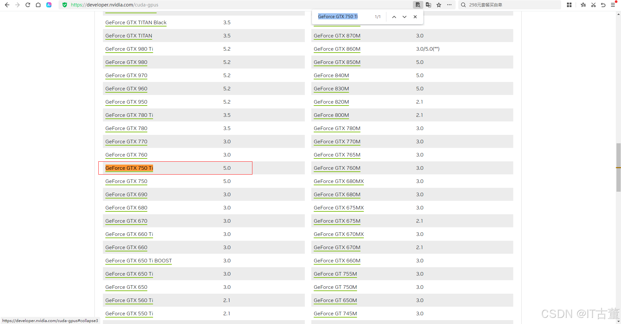Open the address bar more options
Viewport: 621px width, 324px height.
[x=449, y=5]
